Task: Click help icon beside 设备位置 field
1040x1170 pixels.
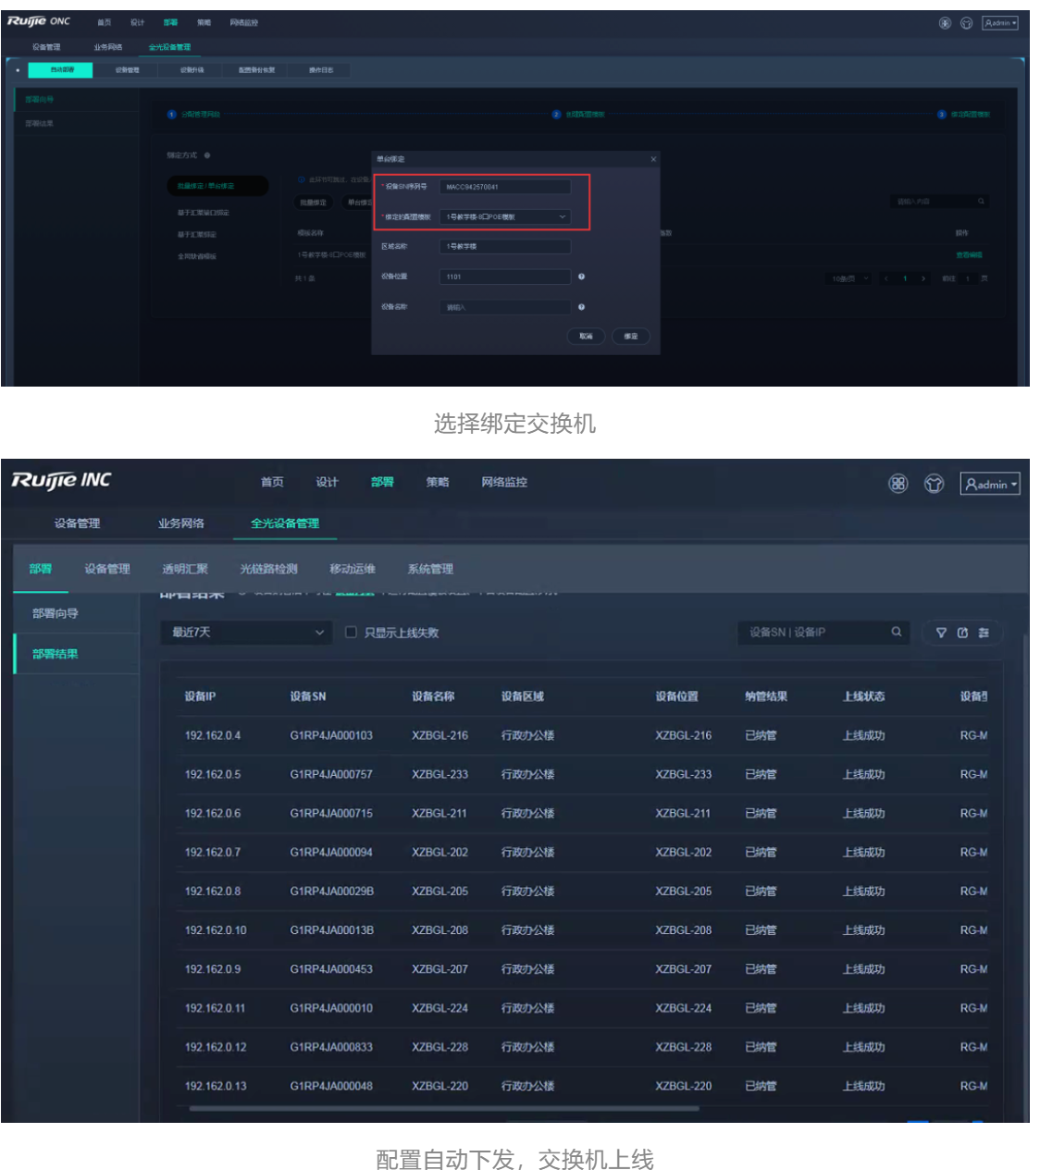Action: (x=581, y=277)
